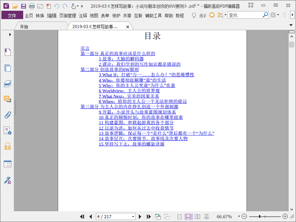296x222 pixels.
Task: Open the 保护 ribbon tab
Action: [x=116, y=16]
